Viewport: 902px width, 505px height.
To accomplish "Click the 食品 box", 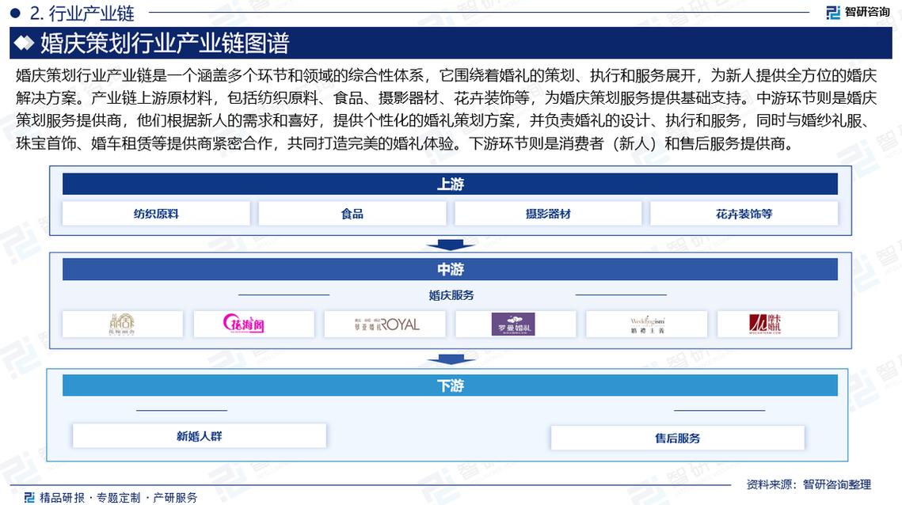I will 352,214.
